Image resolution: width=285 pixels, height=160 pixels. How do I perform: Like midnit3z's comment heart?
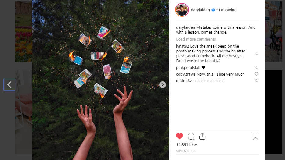(x=256, y=80)
